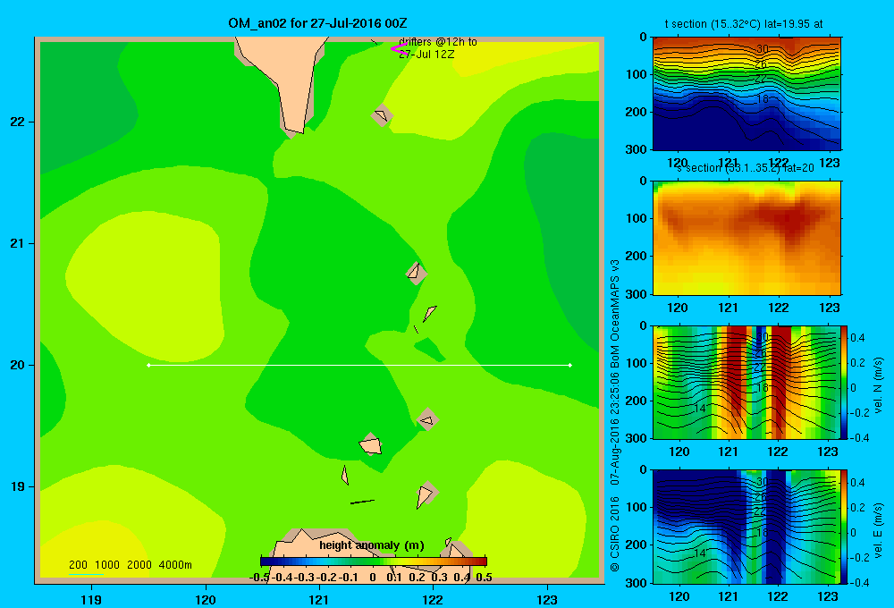This screenshot has width=894, height=608.
Task: Click contour label '14' in vel. N section
Action: coord(700,409)
